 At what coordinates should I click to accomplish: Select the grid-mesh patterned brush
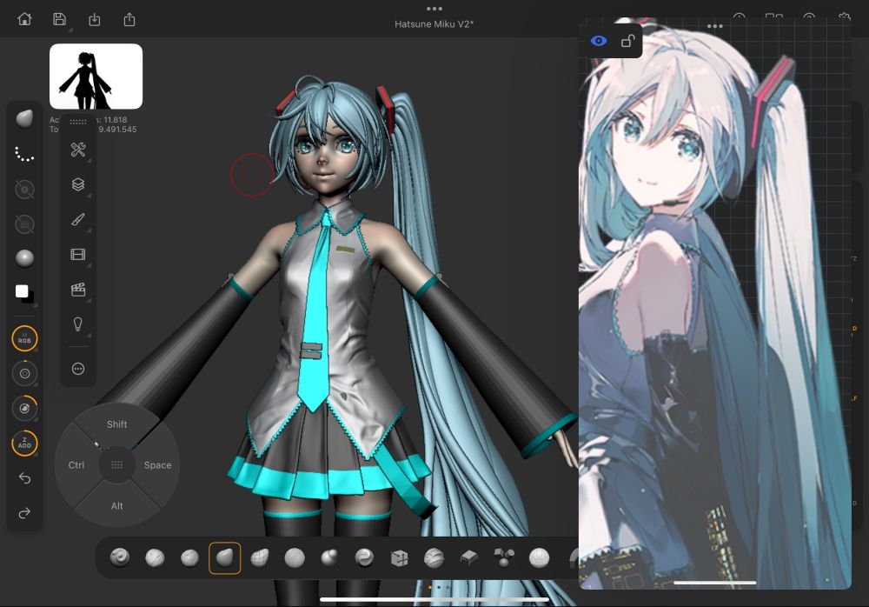pyautogui.click(x=259, y=557)
